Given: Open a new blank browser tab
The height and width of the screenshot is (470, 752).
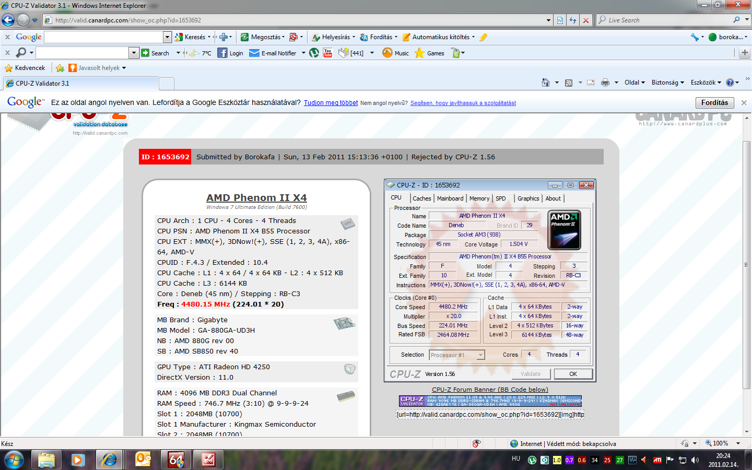Looking at the screenshot, I should coord(167,84).
